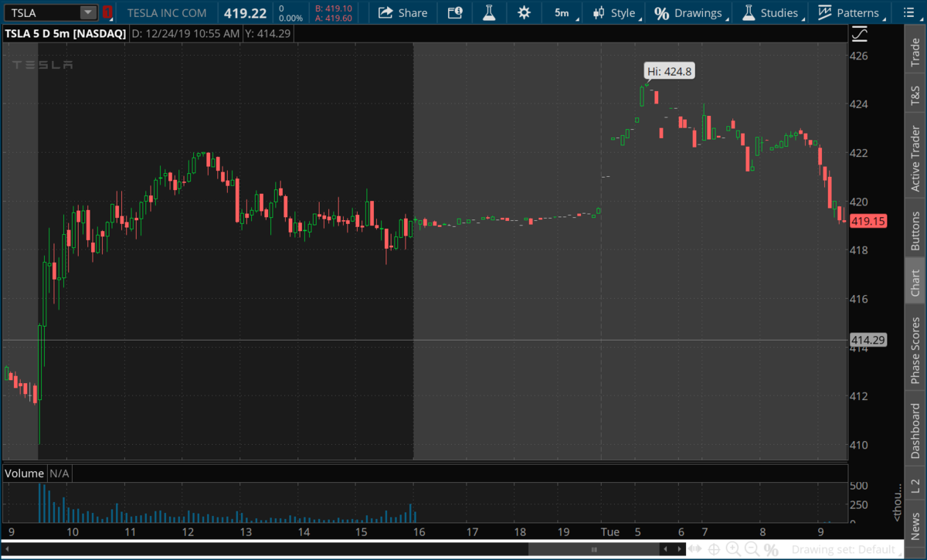
Task: Click the 0.00% change readout in header
Action: point(290,18)
